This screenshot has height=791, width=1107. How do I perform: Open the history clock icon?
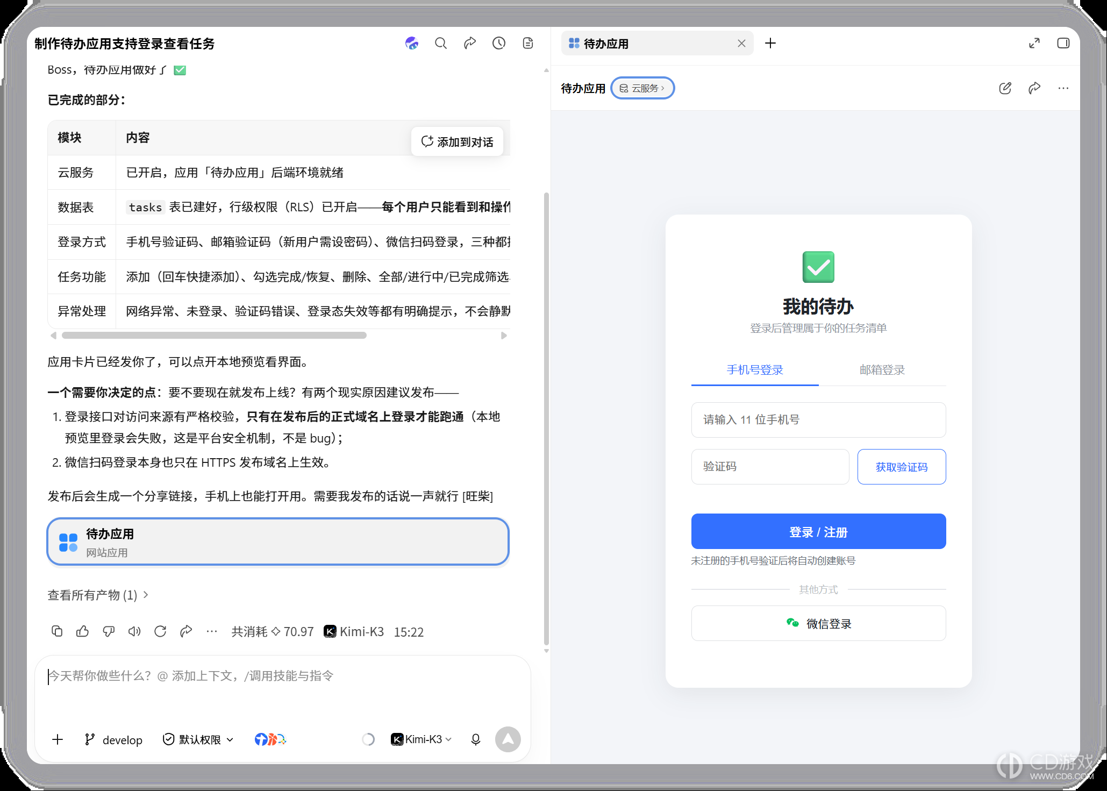tap(499, 44)
